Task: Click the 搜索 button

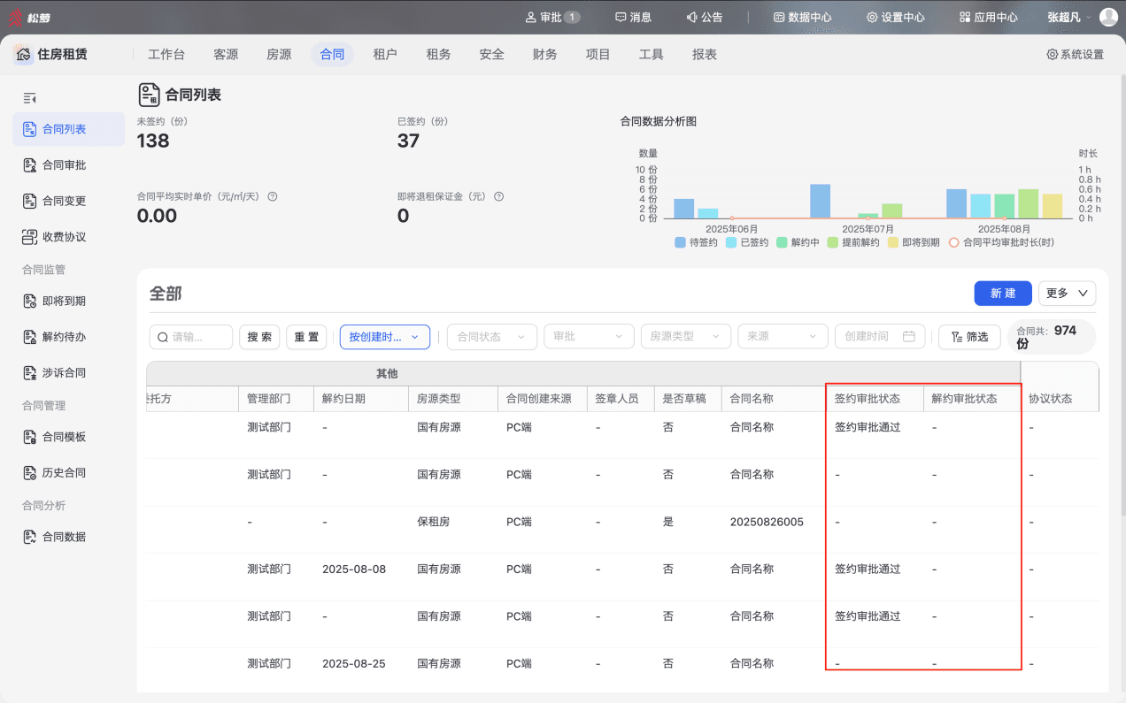Action: (x=259, y=337)
